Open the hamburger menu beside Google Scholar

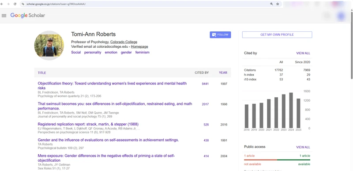click(x=4, y=15)
